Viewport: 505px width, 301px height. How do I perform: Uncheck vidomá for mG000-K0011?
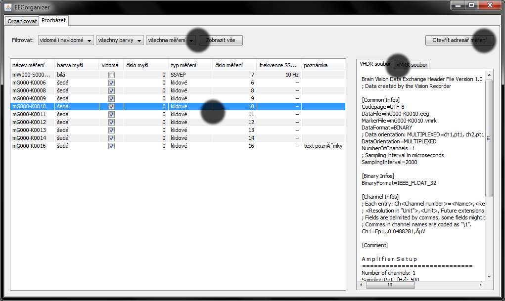click(x=111, y=114)
